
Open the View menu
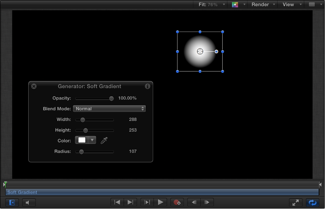(288, 4)
